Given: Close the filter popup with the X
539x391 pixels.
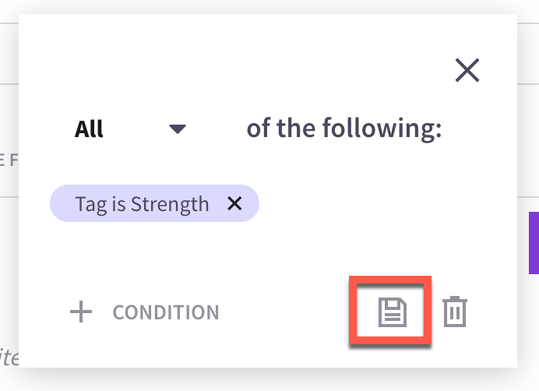Looking at the screenshot, I should click(467, 70).
